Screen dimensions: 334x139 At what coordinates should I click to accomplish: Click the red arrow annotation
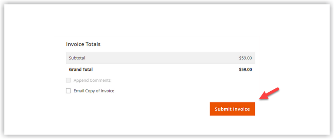point(269,93)
